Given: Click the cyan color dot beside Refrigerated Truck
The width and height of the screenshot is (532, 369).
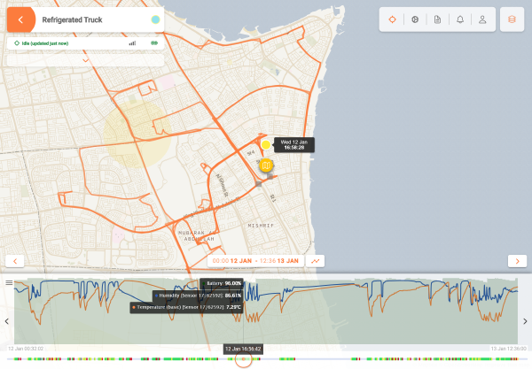Looking at the screenshot, I should [x=155, y=19].
